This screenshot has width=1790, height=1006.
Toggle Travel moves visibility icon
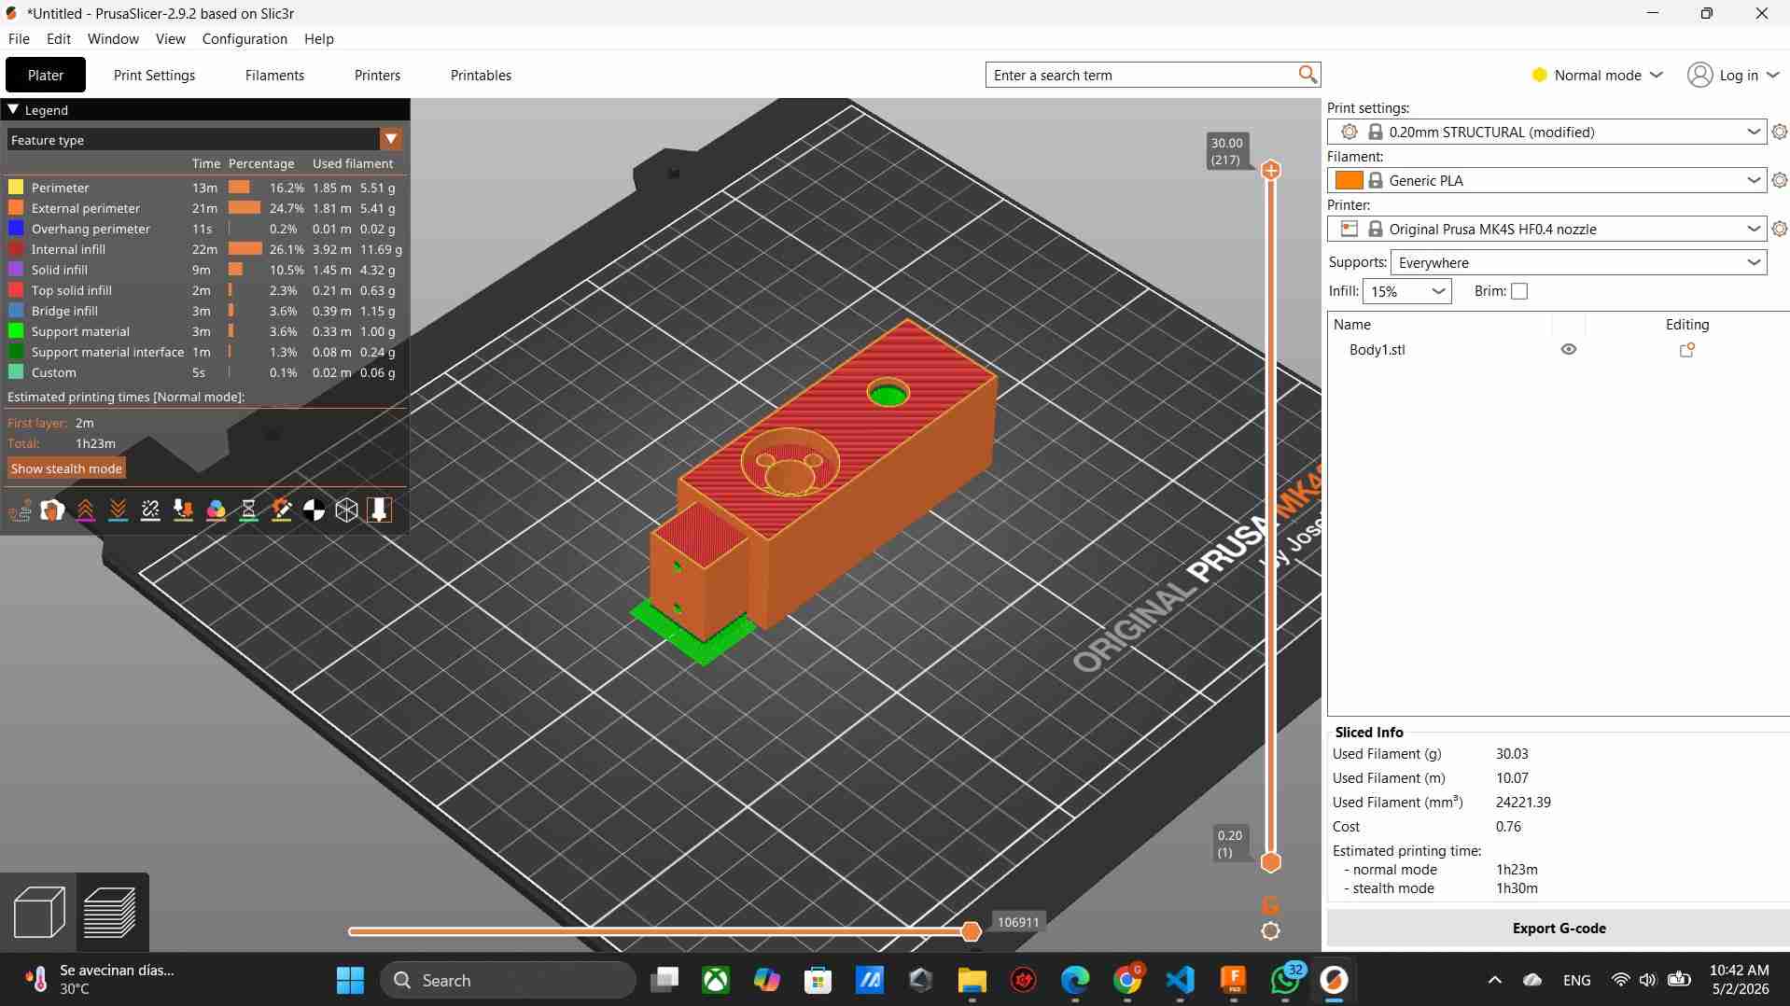pos(20,510)
